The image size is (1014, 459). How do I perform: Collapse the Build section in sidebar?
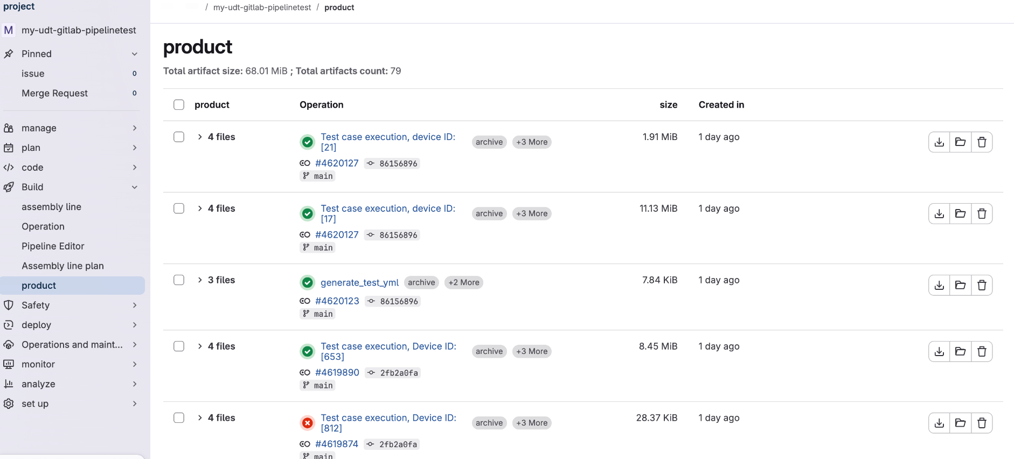134,187
